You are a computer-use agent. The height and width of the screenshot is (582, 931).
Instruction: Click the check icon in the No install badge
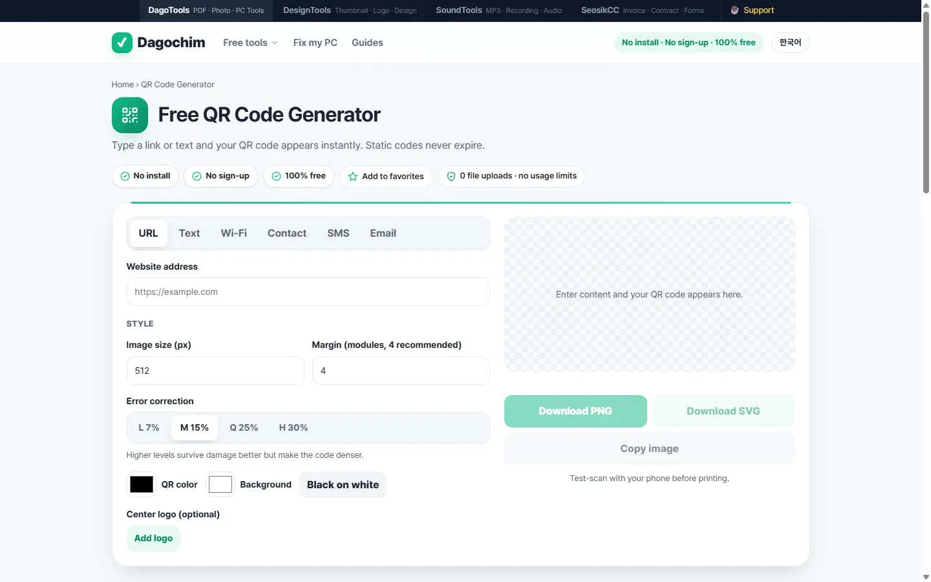[125, 176]
